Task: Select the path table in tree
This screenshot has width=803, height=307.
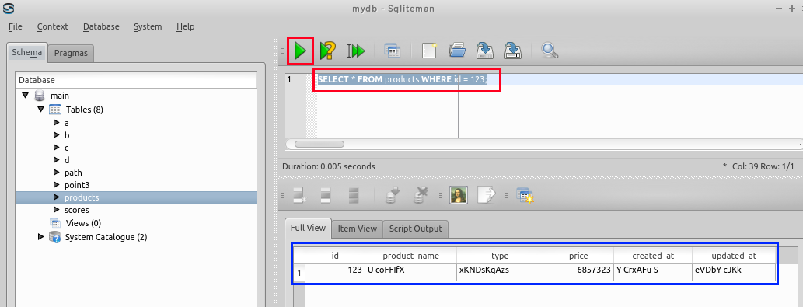Action: pos(73,173)
